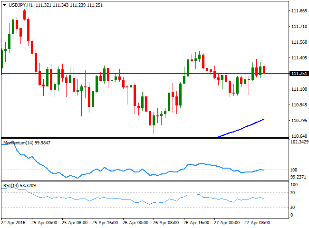Click the 111.405 price axis label
This screenshot has width=309, height=228.
[299, 57]
